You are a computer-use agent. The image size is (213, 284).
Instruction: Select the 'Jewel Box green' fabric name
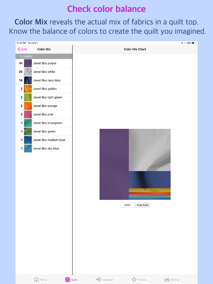[x=44, y=131]
